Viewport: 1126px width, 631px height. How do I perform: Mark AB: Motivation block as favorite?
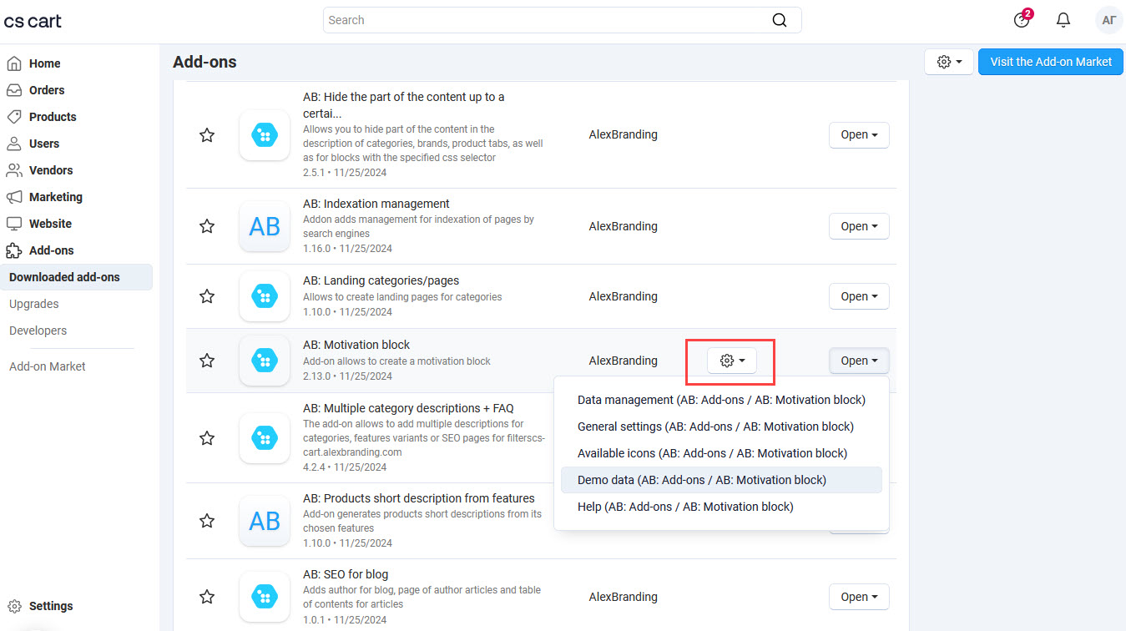click(207, 361)
